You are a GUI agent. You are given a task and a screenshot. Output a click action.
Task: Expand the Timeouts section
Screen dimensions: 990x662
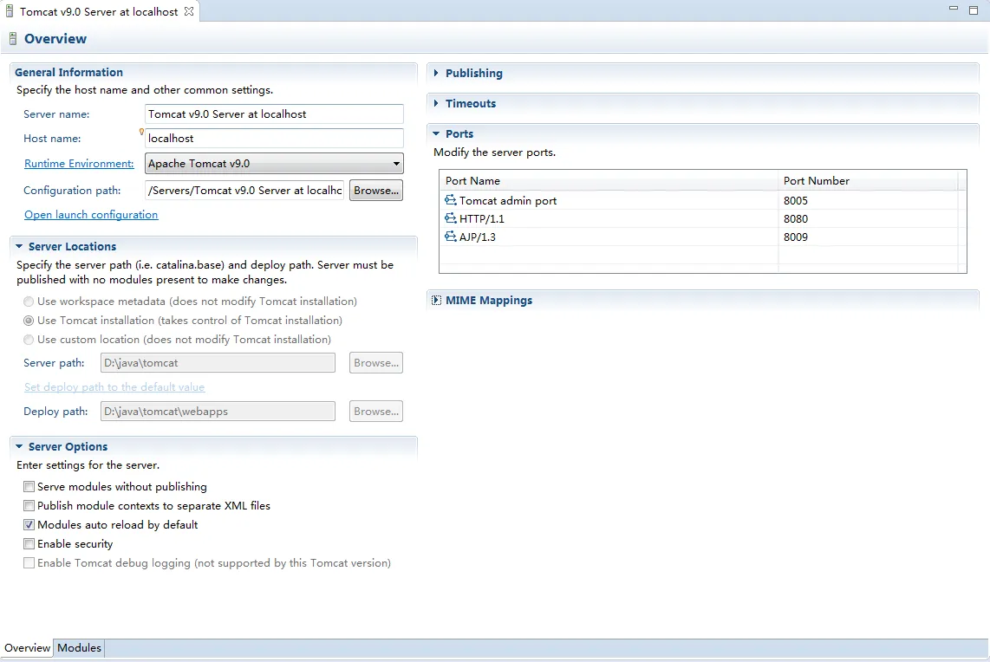pyautogui.click(x=436, y=103)
